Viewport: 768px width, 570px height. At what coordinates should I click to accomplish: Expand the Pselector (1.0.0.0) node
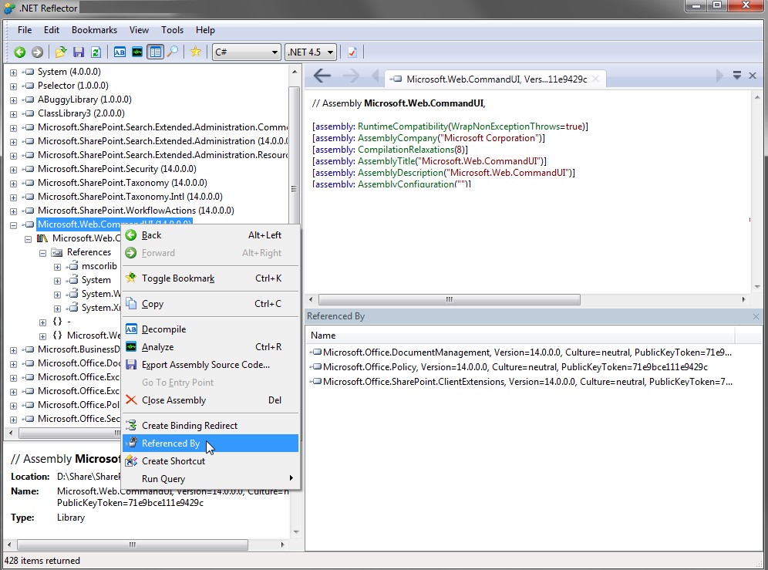(x=13, y=86)
